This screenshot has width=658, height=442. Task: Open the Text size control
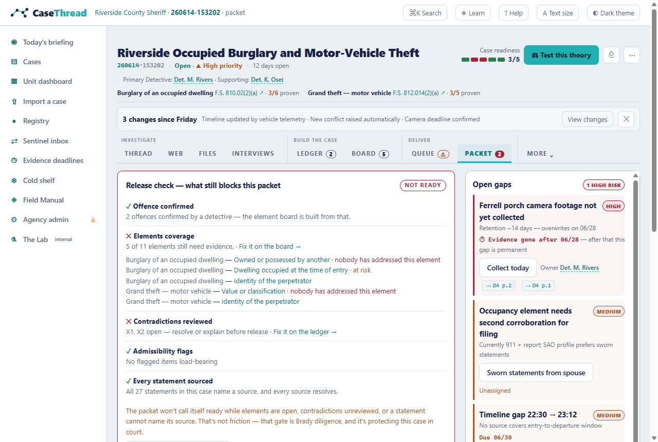(558, 13)
